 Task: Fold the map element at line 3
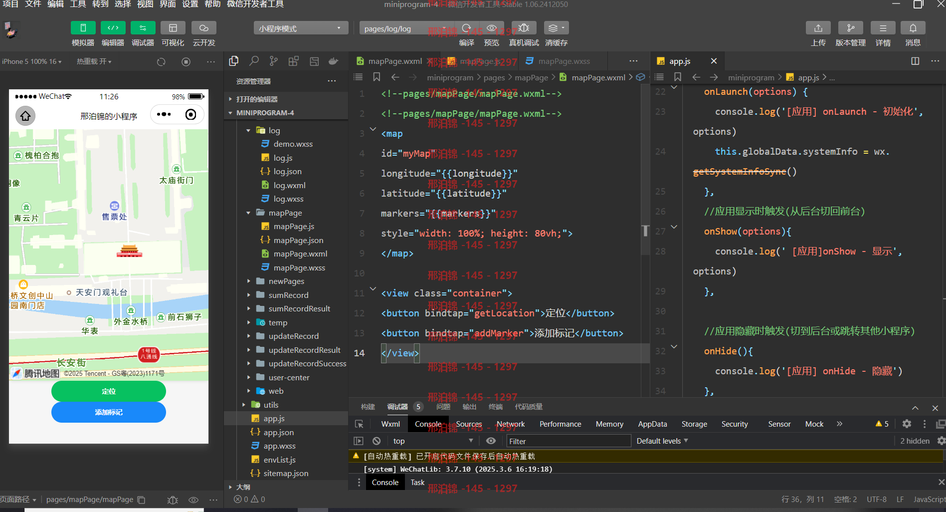coord(373,129)
